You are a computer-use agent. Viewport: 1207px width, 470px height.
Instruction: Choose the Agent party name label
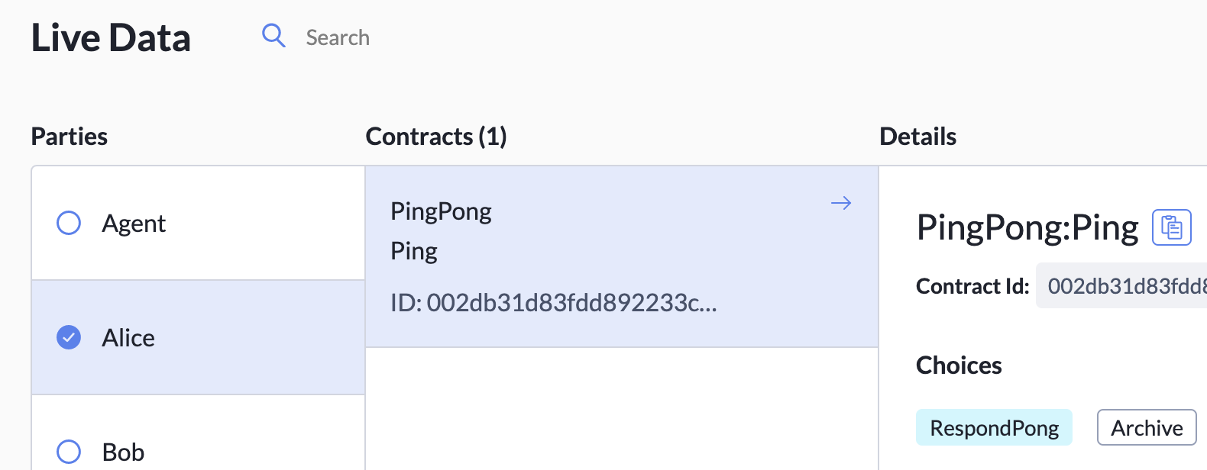[134, 224]
